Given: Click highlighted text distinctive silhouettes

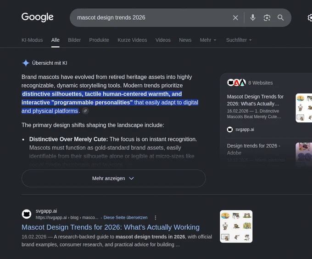Looking at the screenshot, I should click(52, 94).
